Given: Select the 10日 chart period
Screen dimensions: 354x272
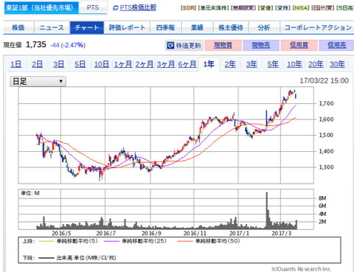Looking at the screenshot, I should point(102,64).
